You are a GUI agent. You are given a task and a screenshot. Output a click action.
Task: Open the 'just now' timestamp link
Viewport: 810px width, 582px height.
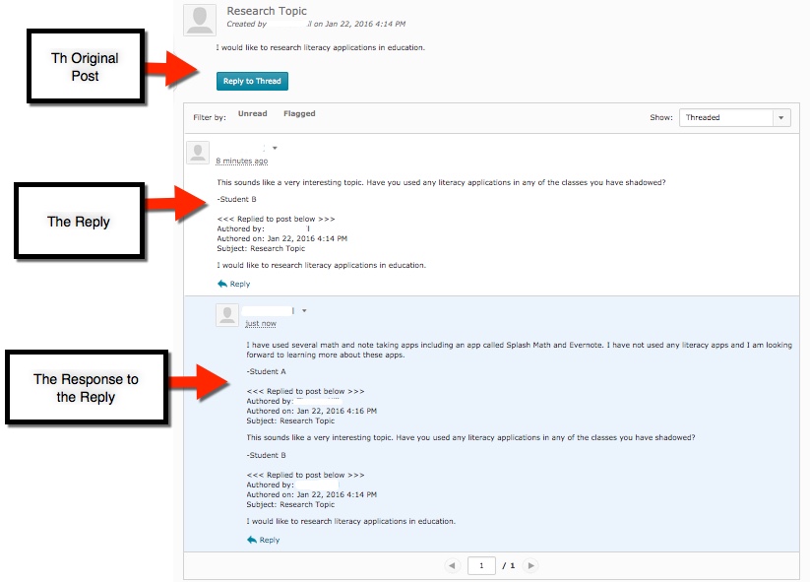coord(261,323)
